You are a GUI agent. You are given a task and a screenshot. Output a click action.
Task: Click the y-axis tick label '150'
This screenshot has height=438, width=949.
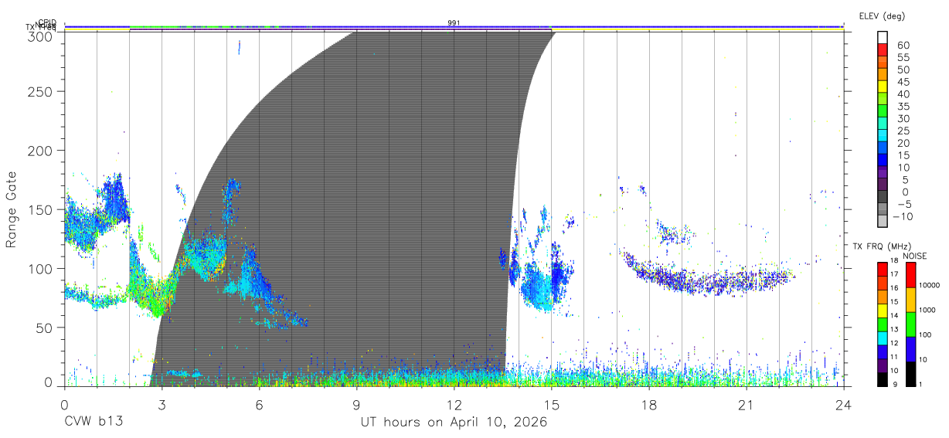[40, 210]
